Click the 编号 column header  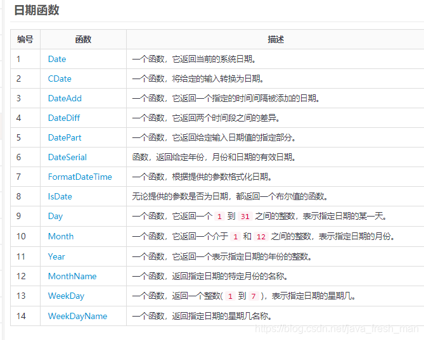tap(25, 39)
